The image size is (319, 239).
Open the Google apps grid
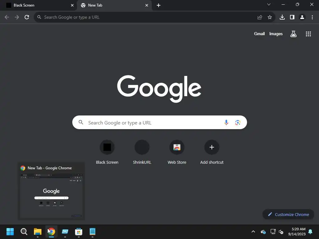tap(308, 34)
